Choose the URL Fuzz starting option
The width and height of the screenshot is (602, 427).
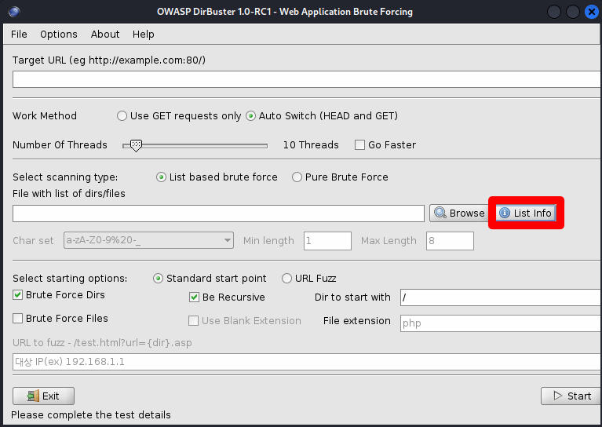[286, 279]
